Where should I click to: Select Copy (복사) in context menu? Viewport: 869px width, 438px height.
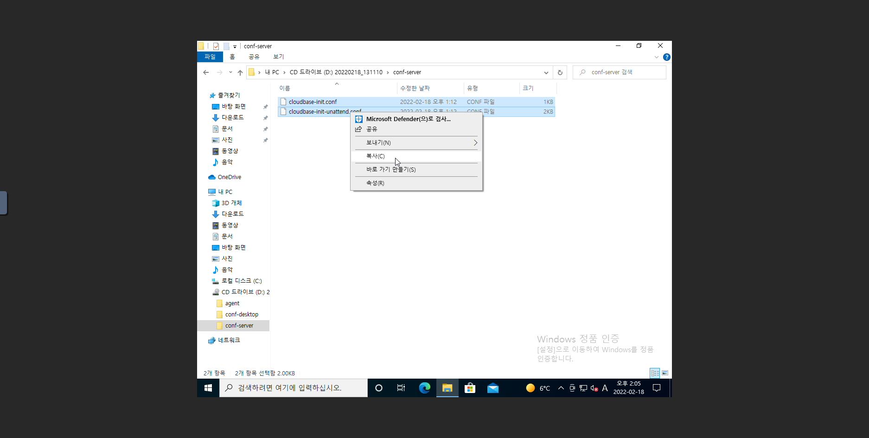376,156
